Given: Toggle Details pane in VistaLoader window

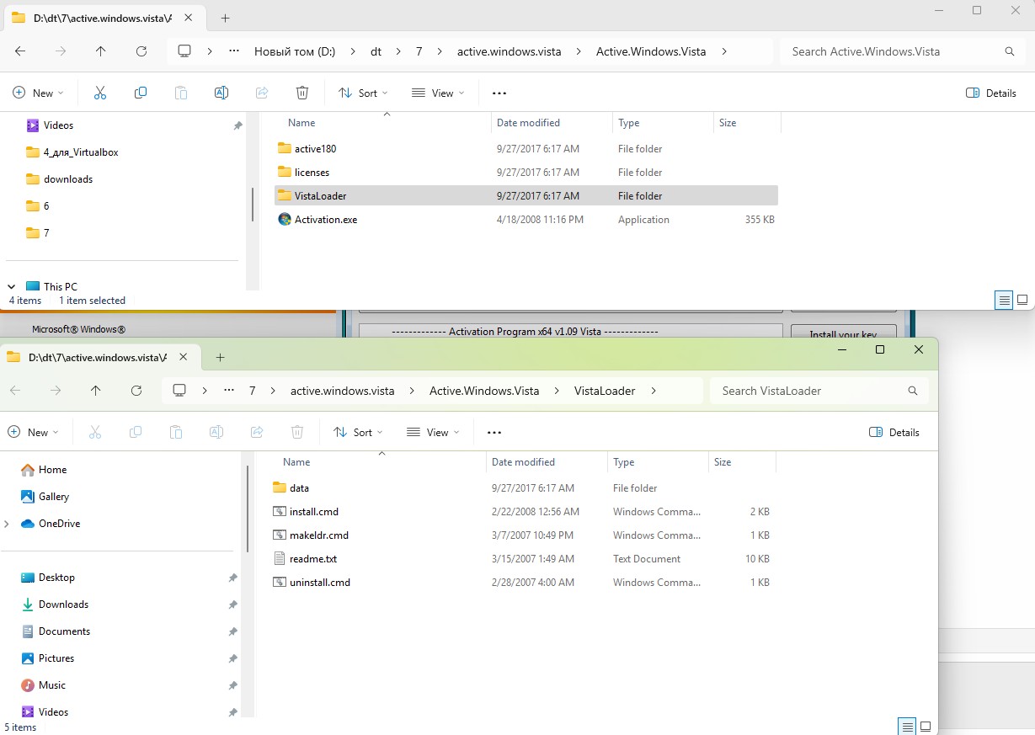Looking at the screenshot, I should [x=894, y=433].
